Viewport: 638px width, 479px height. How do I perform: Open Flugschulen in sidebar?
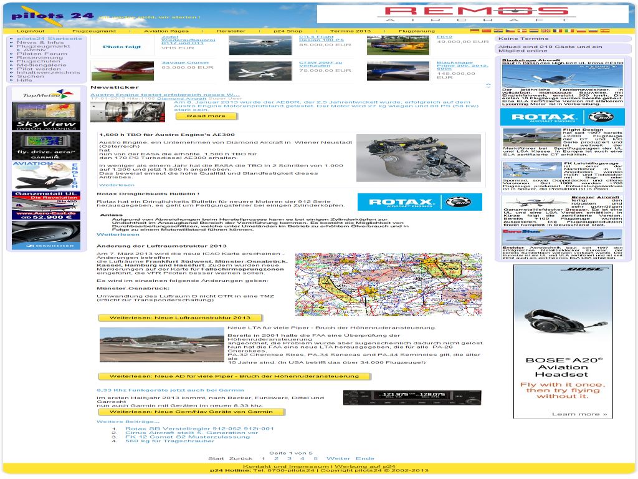coord(39,61)
